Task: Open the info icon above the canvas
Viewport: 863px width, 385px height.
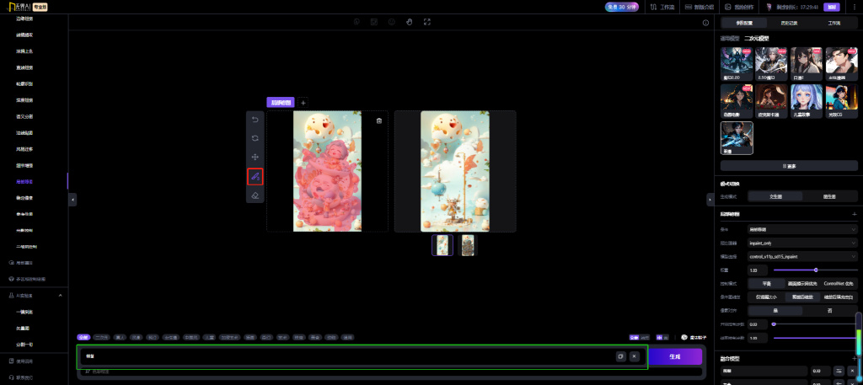Action: (x=705, y=23)
